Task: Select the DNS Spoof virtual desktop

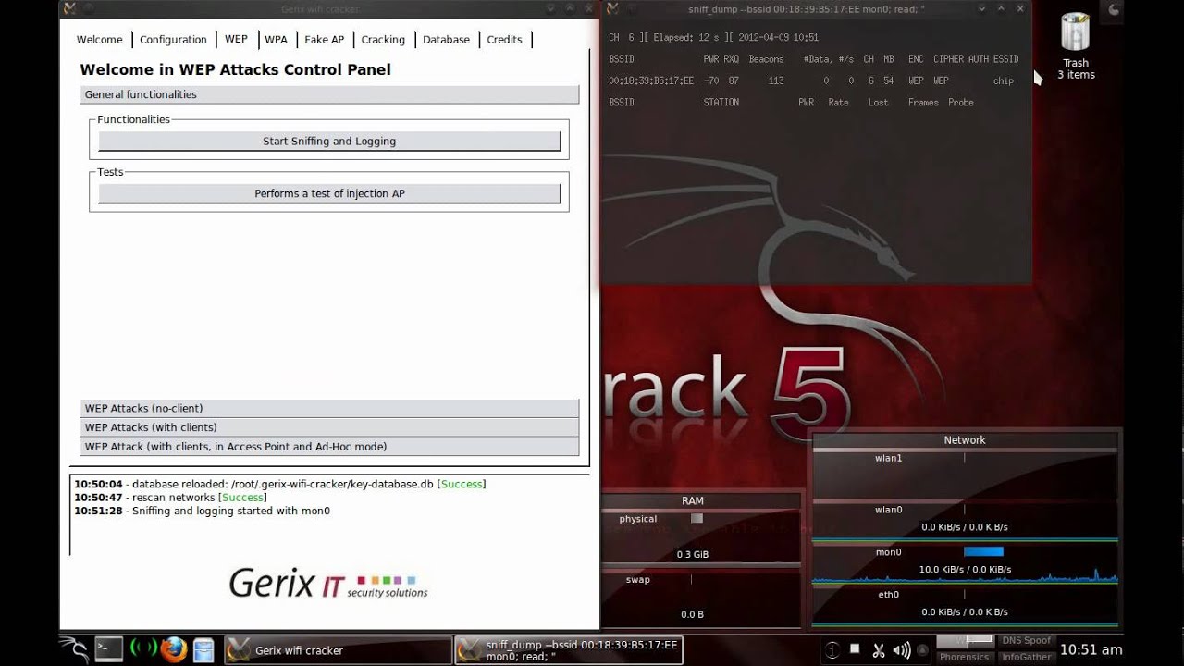Action: click(x=1026, y=641)
